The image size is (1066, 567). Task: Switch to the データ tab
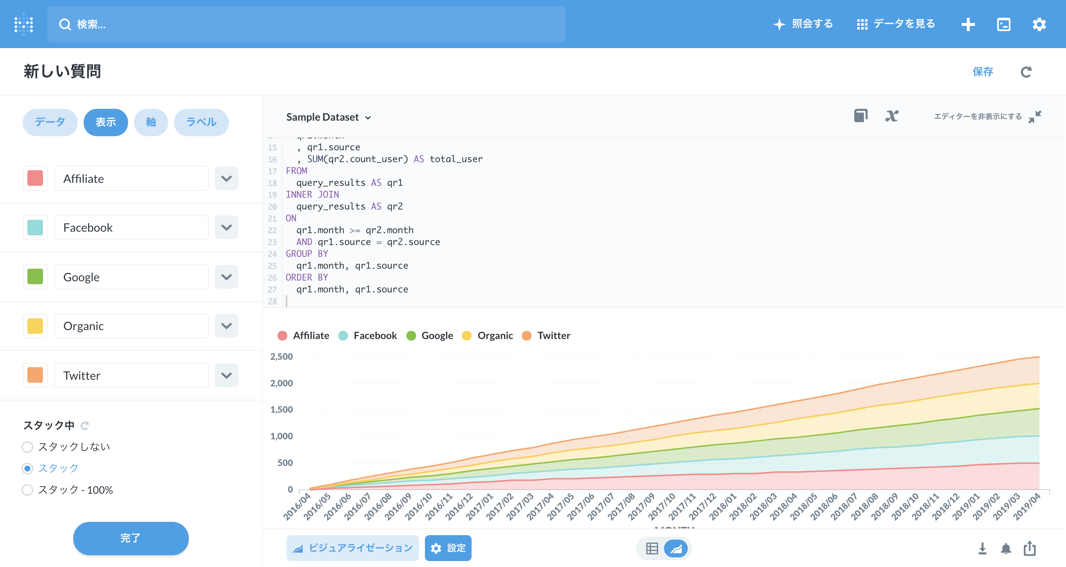[x=50, y=122]
